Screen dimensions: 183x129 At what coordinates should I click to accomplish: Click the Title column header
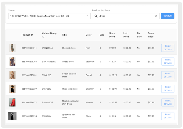(64, 35)
